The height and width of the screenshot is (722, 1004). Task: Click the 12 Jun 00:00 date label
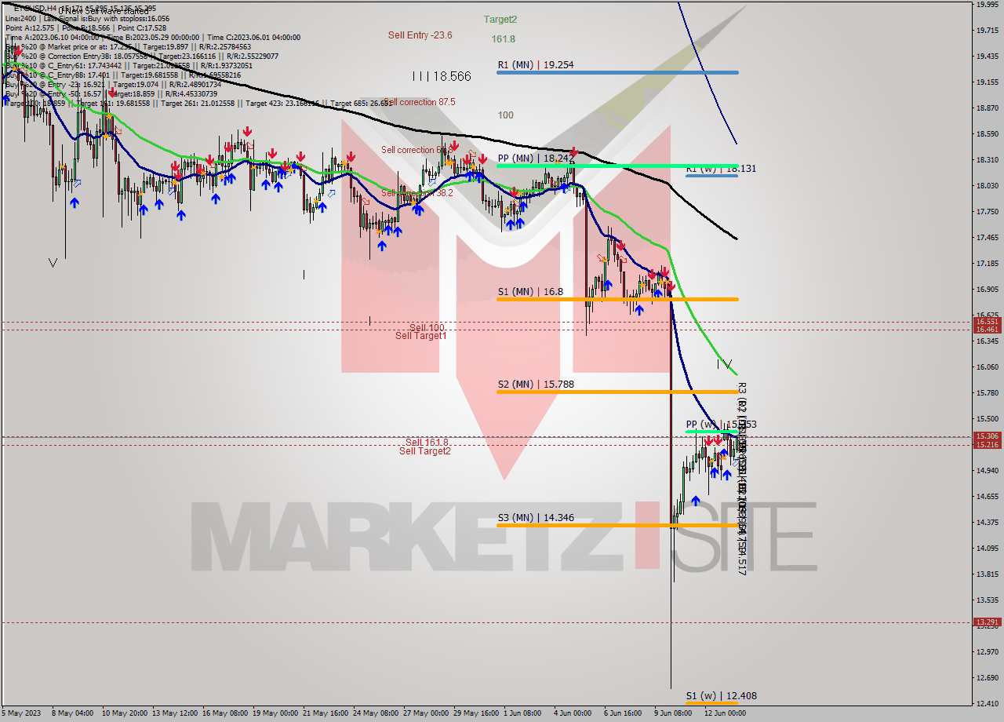[x=724, y=714]
